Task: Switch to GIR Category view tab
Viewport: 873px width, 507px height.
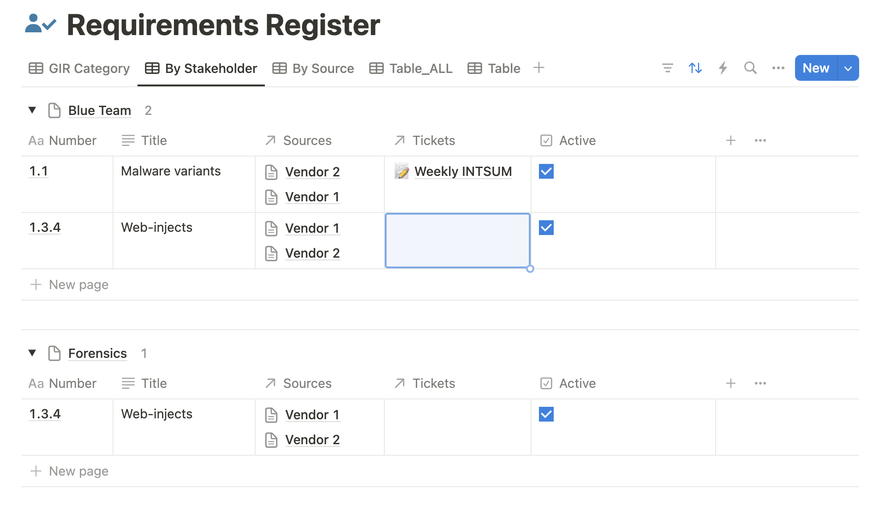Action: point(79,68)
